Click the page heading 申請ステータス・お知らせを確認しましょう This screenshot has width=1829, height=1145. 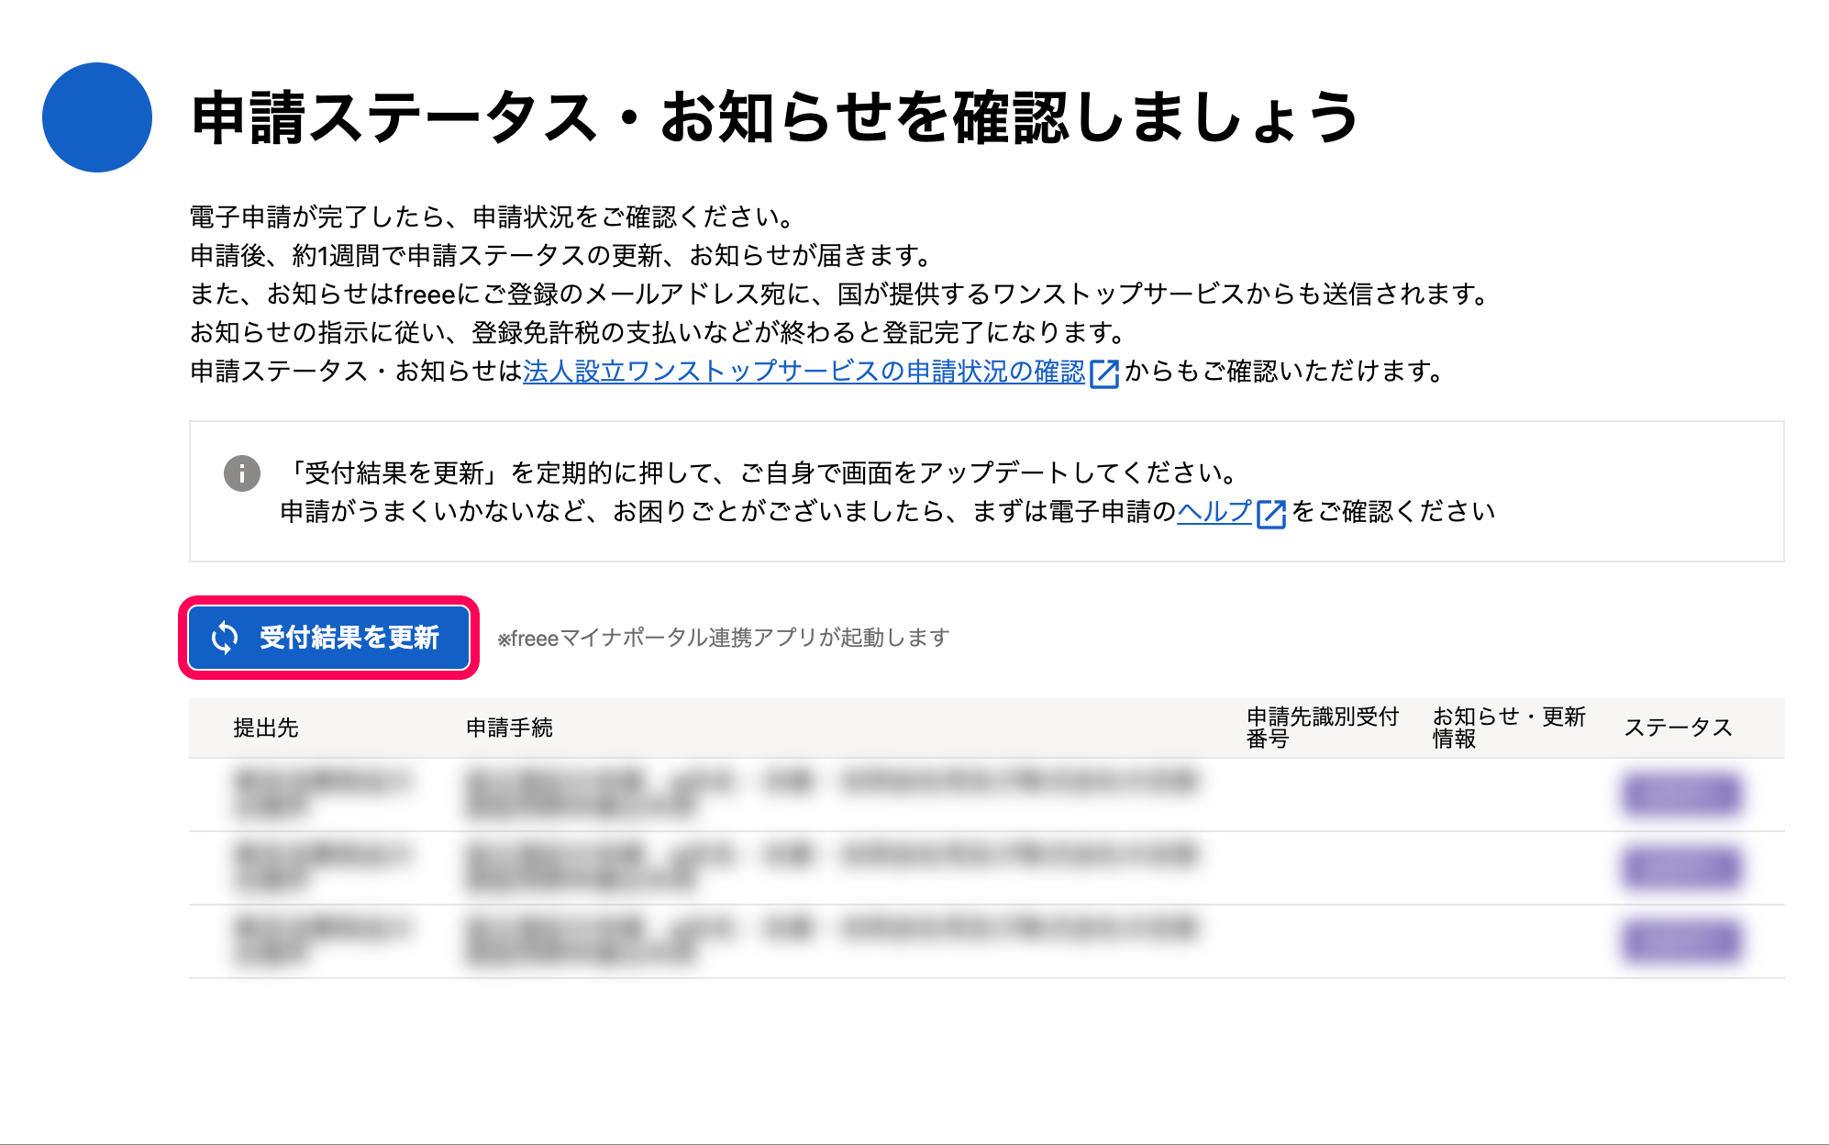pyautogui.click(x=775, y=117)
